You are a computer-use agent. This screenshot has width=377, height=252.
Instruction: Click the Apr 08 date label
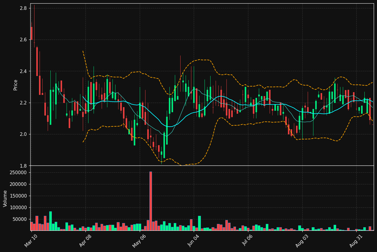[85, 241]
